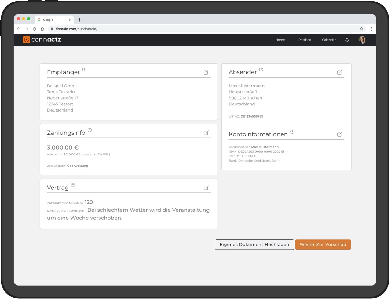Open help for Vertrag section
Screen dimensions: 391x300
pyautogui.click(x=73, y=185)
